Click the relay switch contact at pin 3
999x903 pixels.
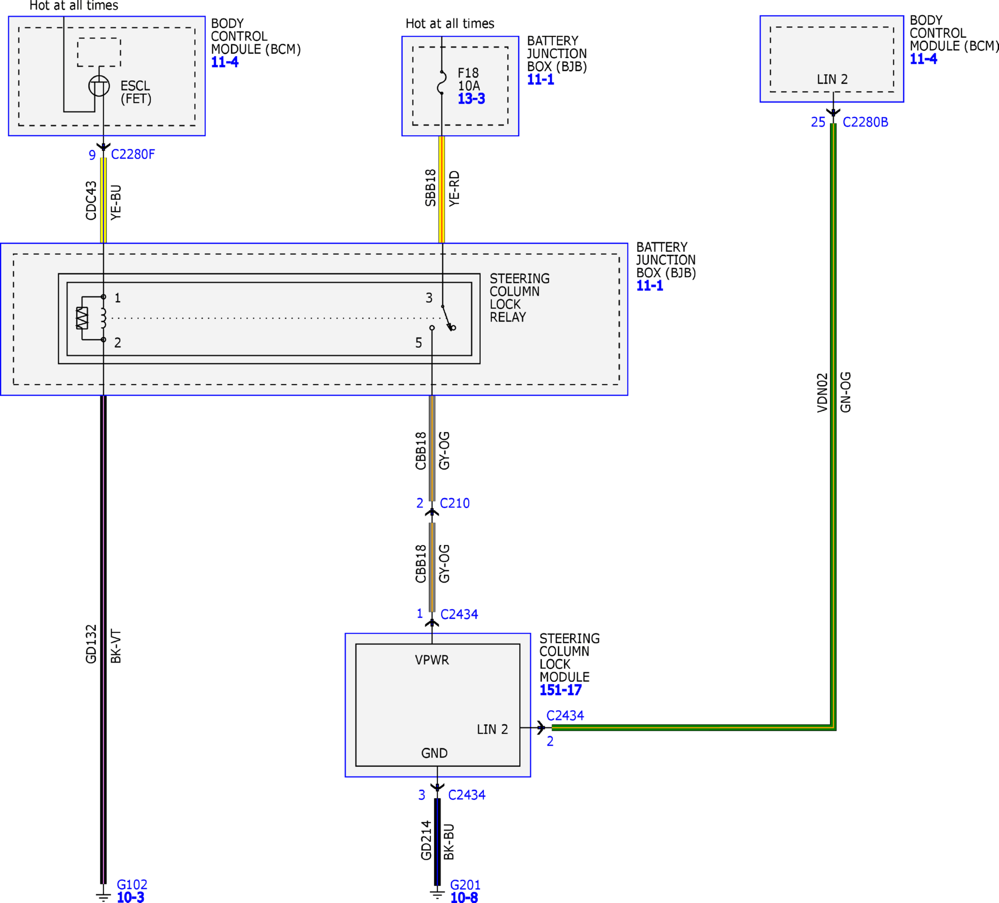pyautogui.click(x=448, y=317)
